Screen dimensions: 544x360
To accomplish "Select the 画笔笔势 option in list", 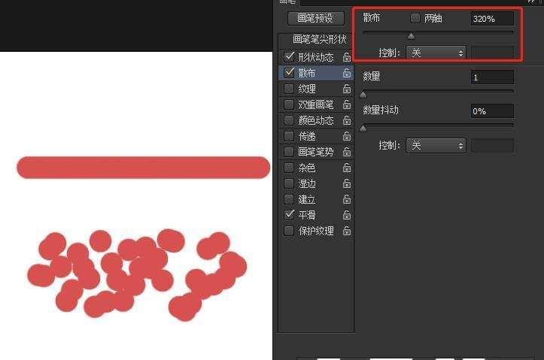I will (x=315, y=152).
